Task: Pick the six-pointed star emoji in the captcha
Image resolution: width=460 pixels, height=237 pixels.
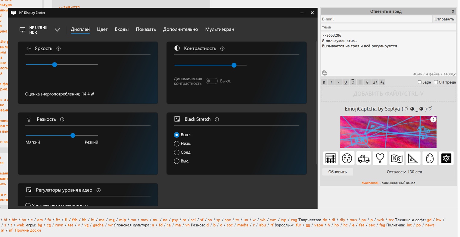Action: [x=446, y=158]
